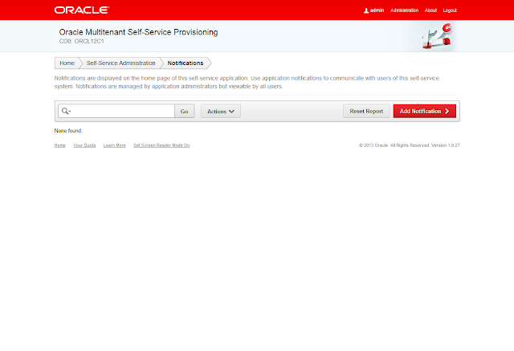The width and height of the screenshot is (514, 351).
Task: Click the Oracle logo in the header
Action: [82, 10]
